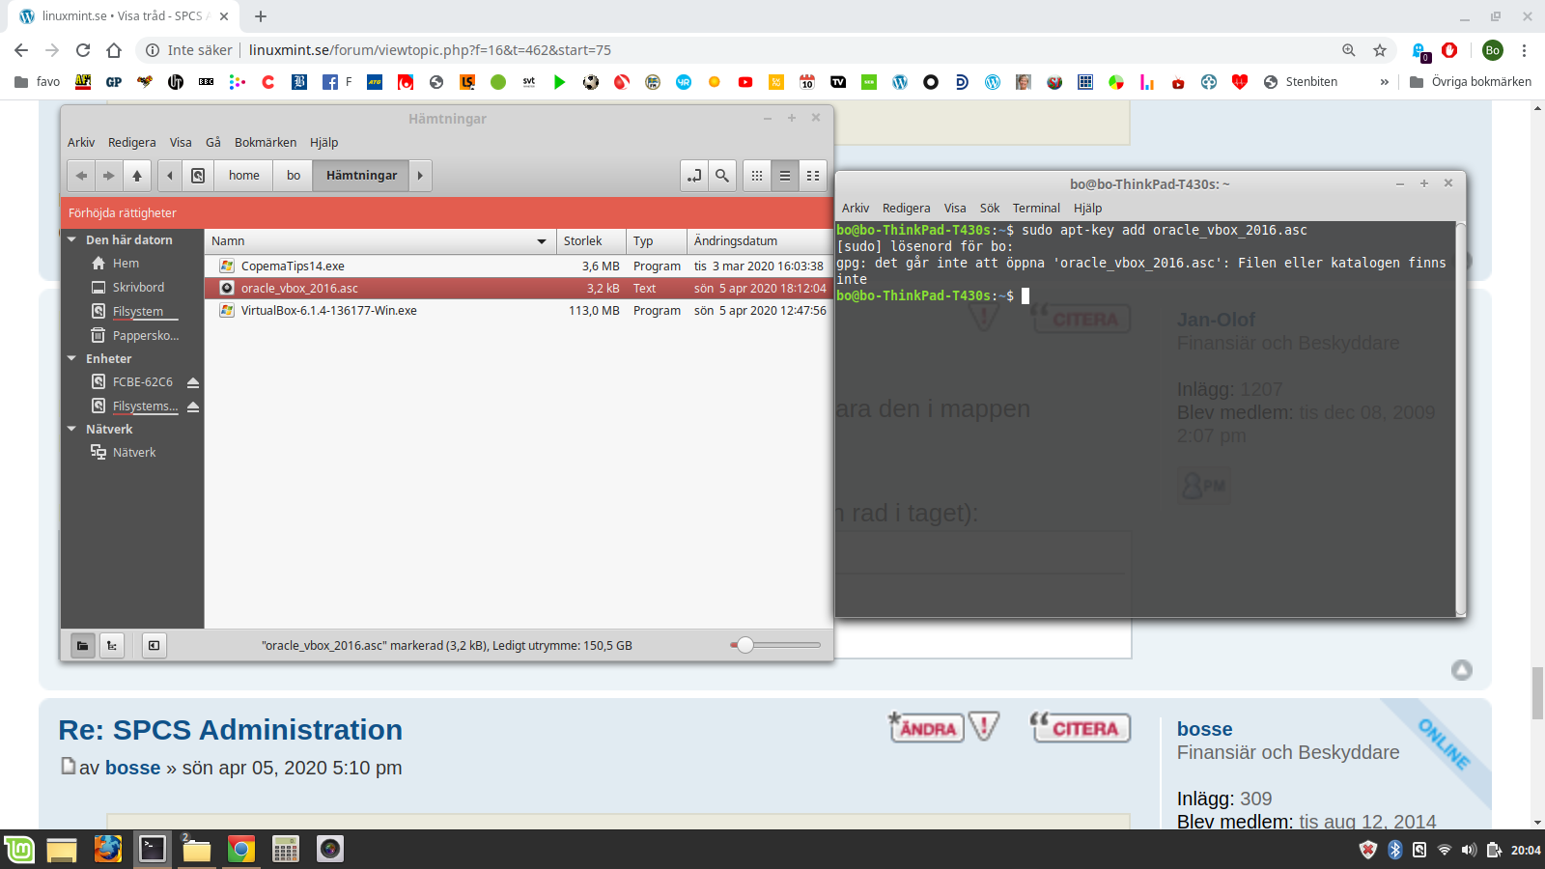1545x869 pixels.
Task: Collapse the Nätverk section header in sidebar
Action: 71,429
